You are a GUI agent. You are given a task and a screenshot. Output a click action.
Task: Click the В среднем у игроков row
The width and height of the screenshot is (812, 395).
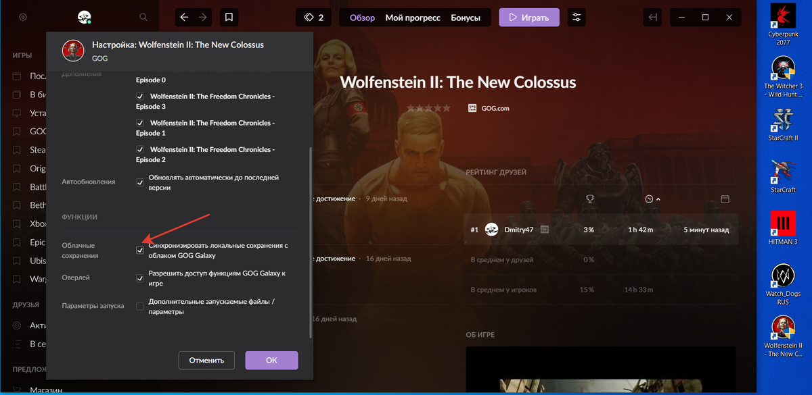click(600, 290)
